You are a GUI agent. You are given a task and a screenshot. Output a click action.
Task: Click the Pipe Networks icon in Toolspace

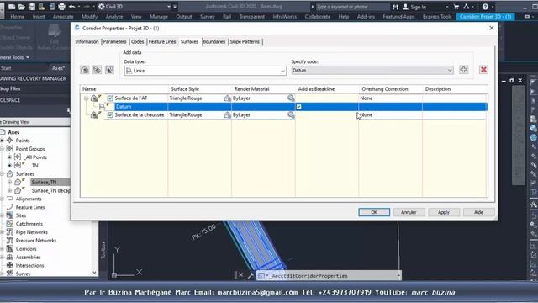point(9,232)
